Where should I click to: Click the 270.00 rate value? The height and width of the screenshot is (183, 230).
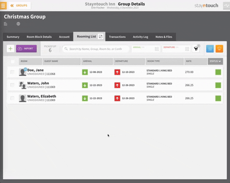[x=189, y=72]
